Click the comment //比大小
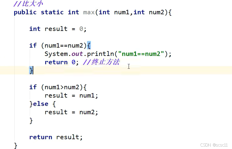This screenshot has height=149, width=232. [28, 4]
